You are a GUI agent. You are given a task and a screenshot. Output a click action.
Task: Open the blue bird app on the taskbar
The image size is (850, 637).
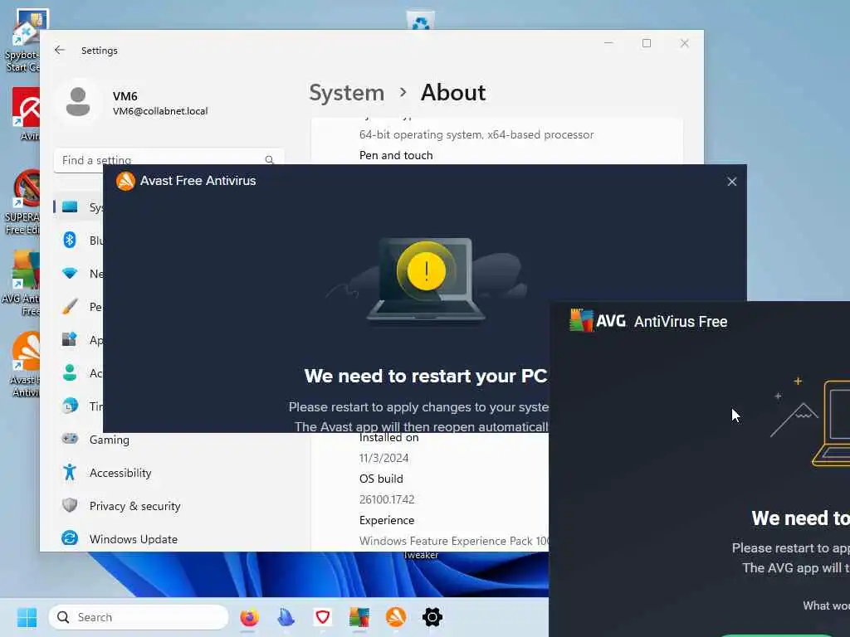point(286,617)
